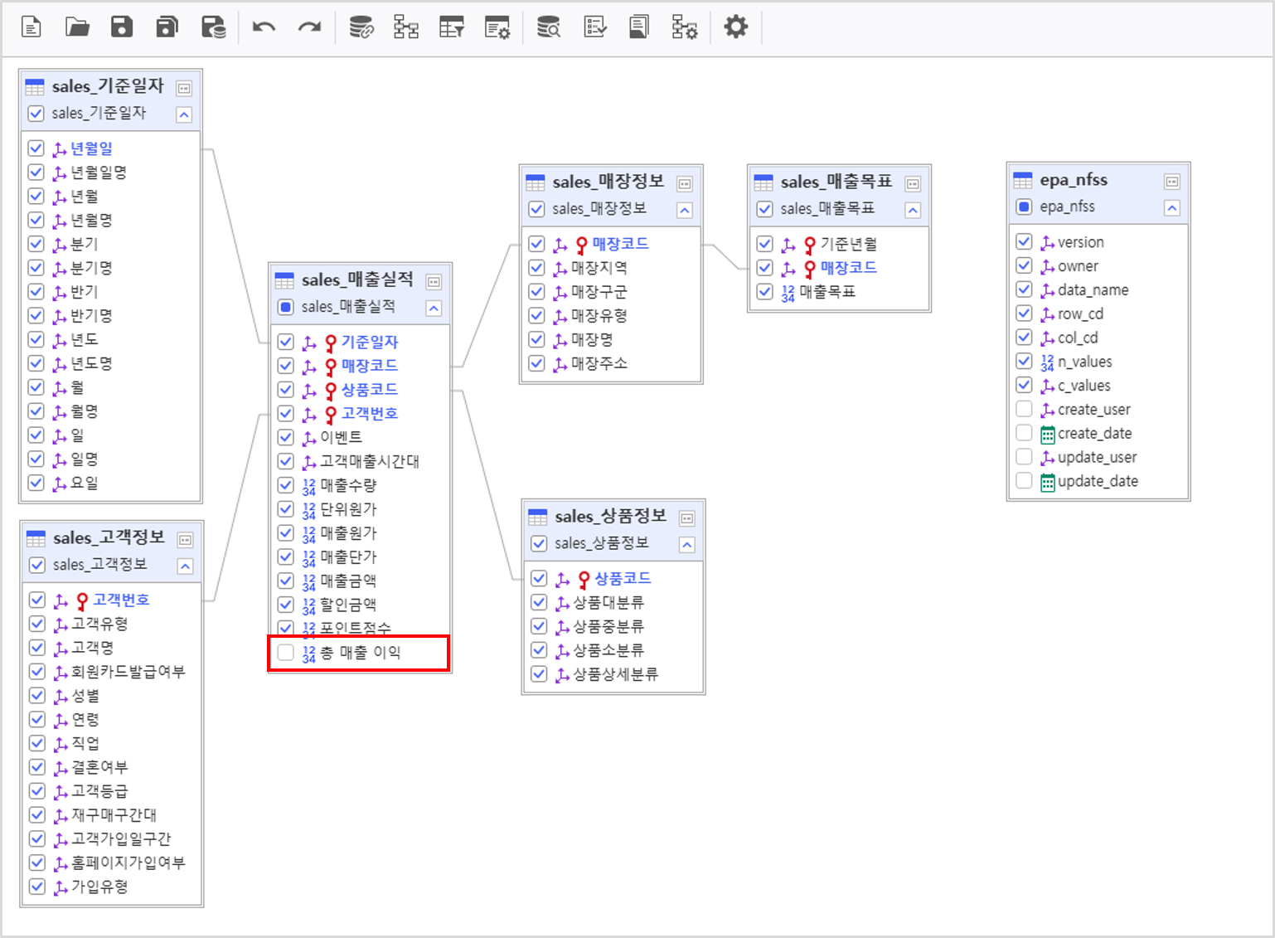Click the 요일 column in sales_기준일자
Image resolution: width=1275 pixels, height=938 pixels.
click(x=84, y=483)
